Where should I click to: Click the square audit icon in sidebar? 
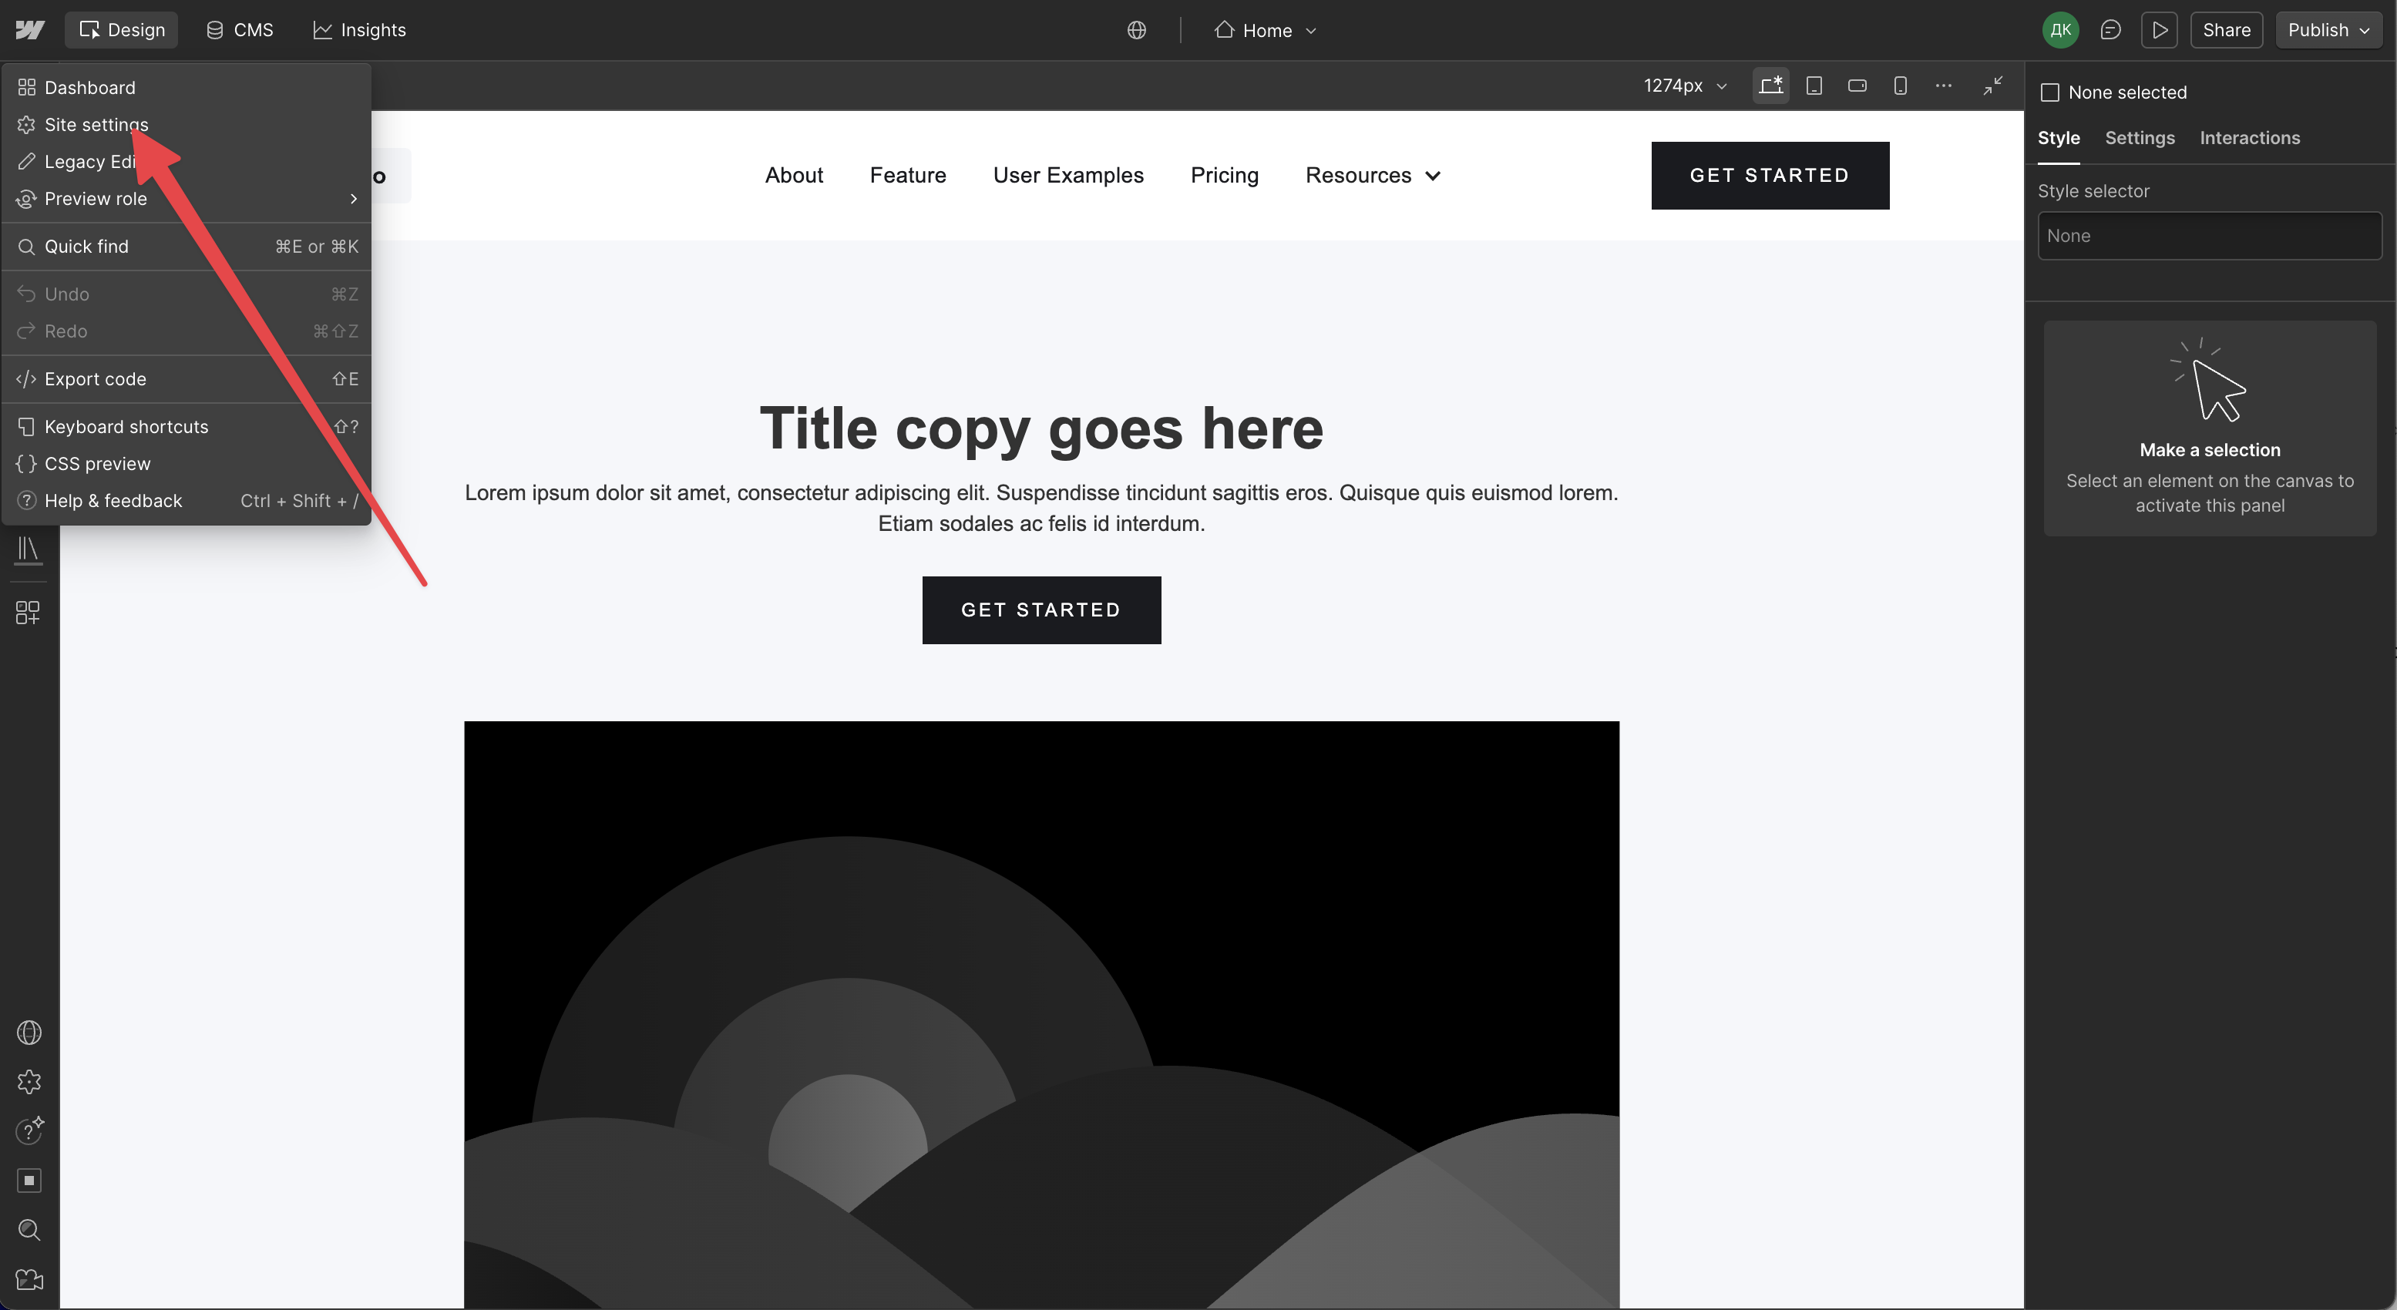[x=29, y=1181]
